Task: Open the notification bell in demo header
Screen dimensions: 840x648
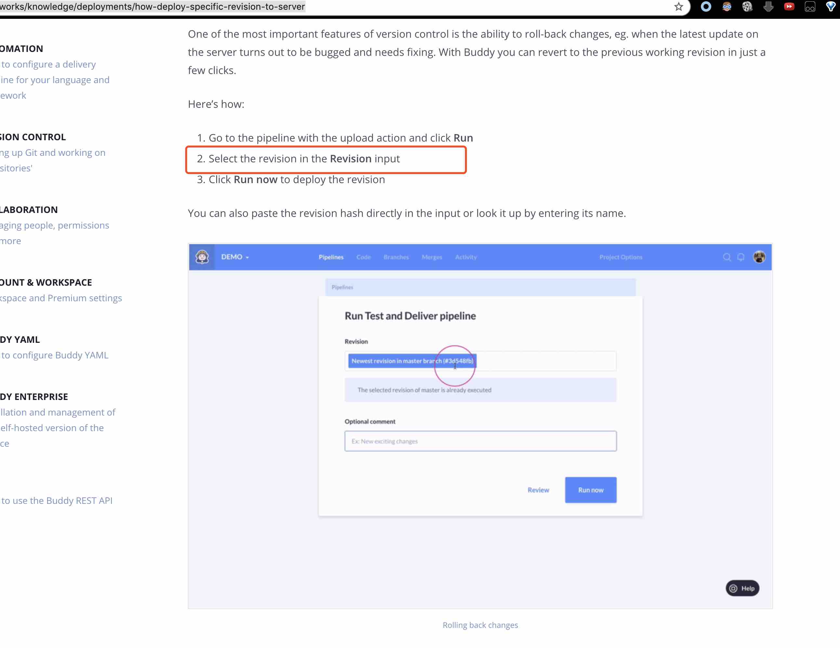Action: [741, 257]
